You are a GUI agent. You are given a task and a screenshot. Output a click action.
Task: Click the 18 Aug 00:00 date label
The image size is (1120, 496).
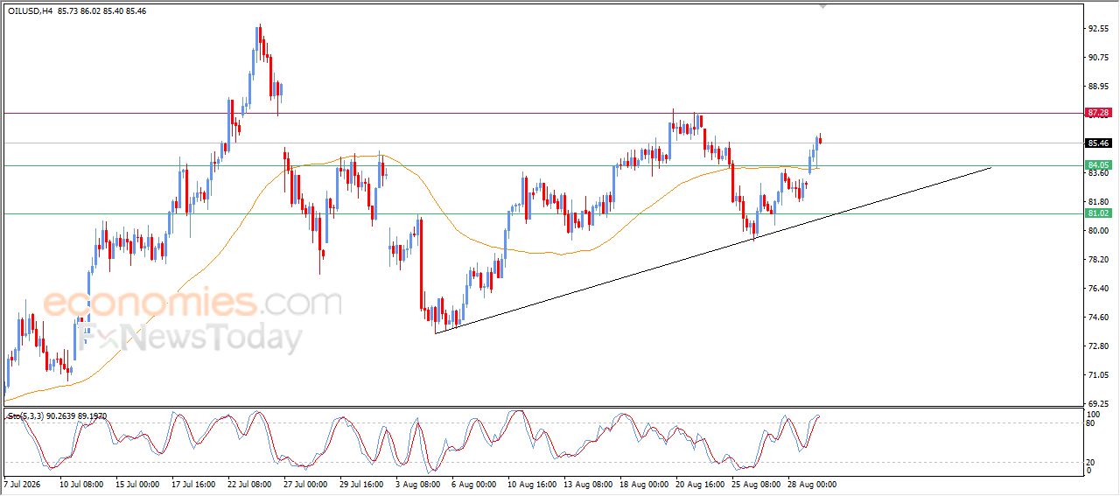pyautogui.click(x=642, y=483)
